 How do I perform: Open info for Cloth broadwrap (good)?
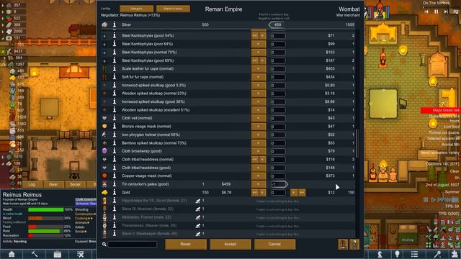coord(115,151)
